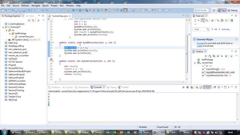Viewport: 240px width, 135px height.
Task: Open the New Task dropdown arrow in Task List
Action: (x=198, y=20)
